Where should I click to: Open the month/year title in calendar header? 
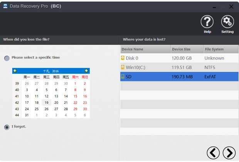point(51,71)
